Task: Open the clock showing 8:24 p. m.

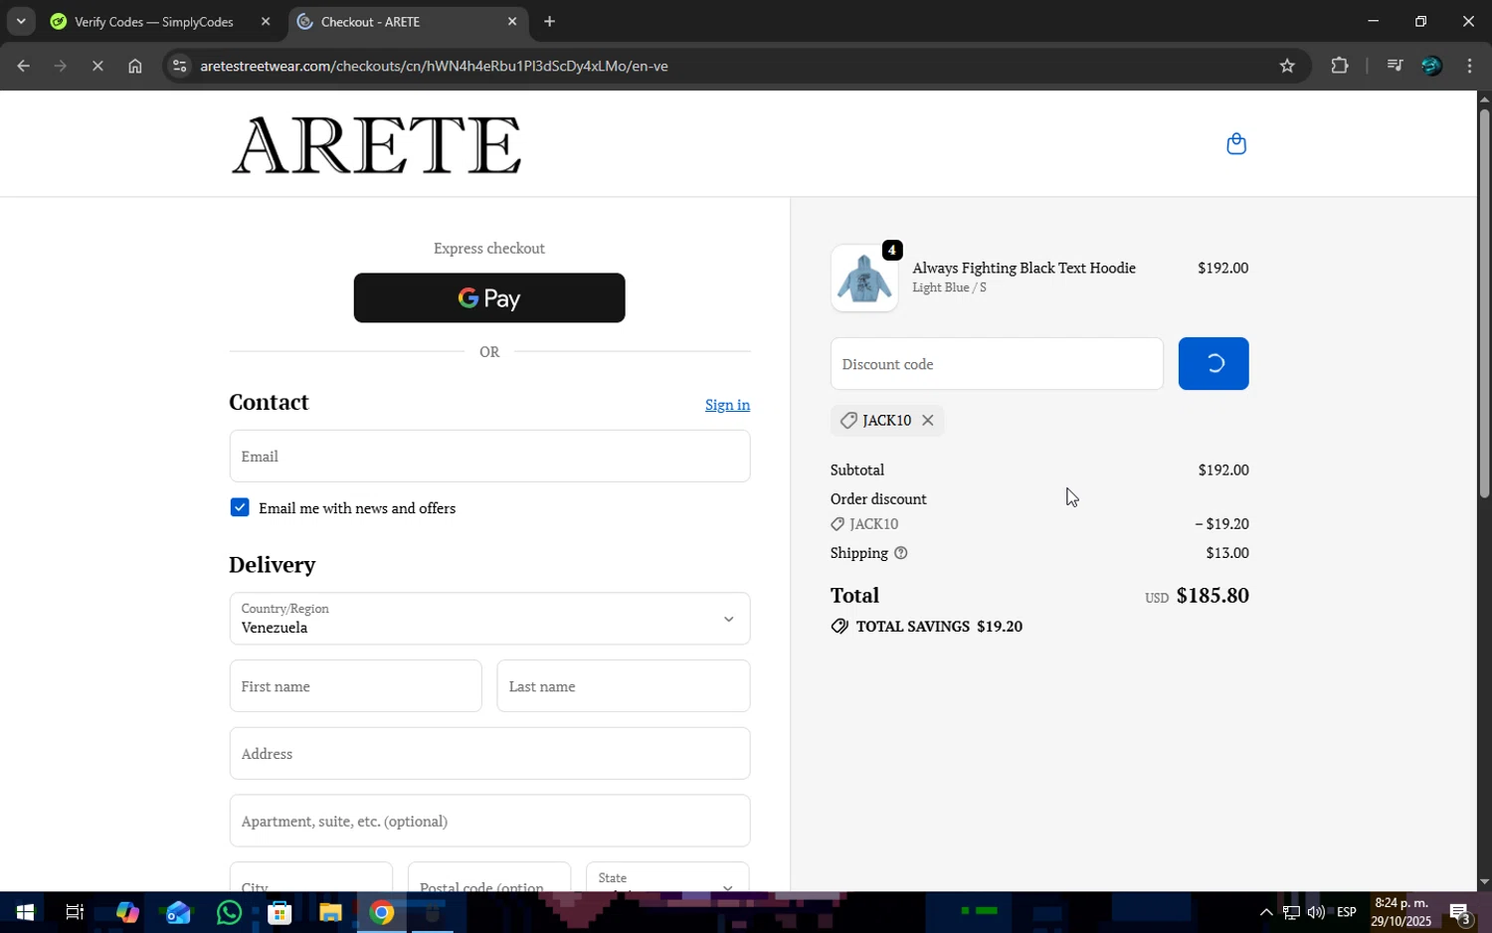Action: tap(1400, 912)
